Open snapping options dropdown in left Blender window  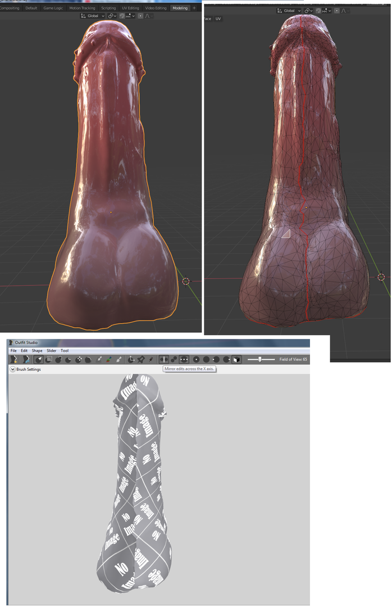(130, 16)
